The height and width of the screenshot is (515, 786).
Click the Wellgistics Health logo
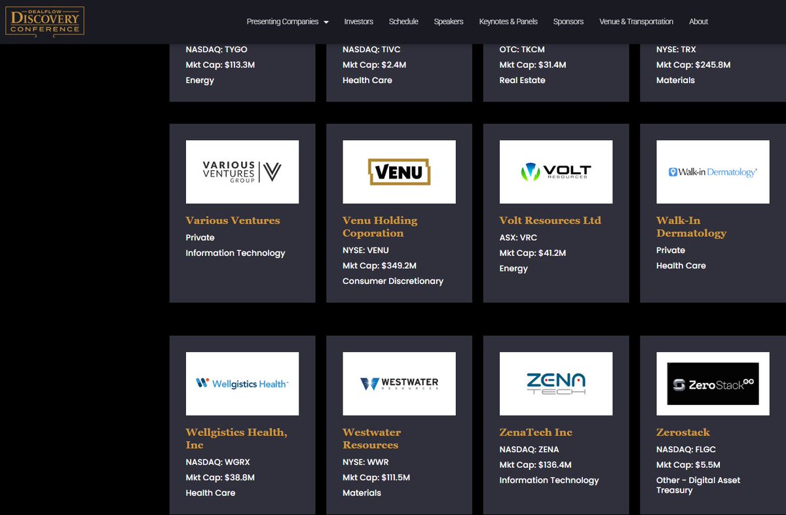click(x=242, y=383)
